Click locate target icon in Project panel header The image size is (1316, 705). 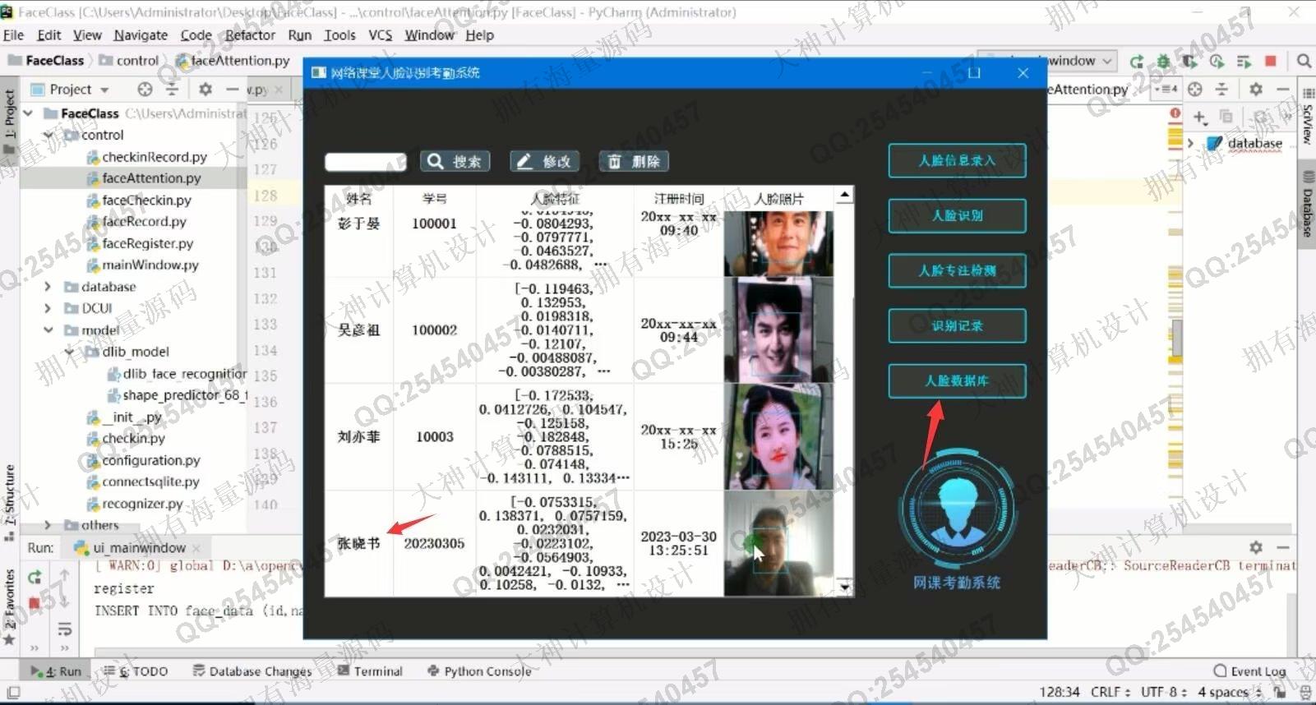pos(145,89)
